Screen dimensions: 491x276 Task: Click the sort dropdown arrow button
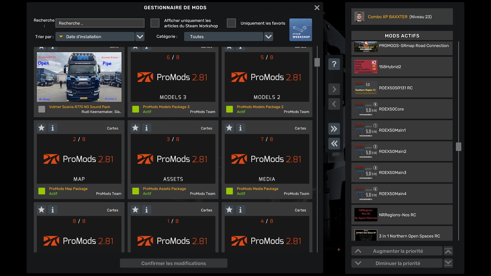point(140,36)
